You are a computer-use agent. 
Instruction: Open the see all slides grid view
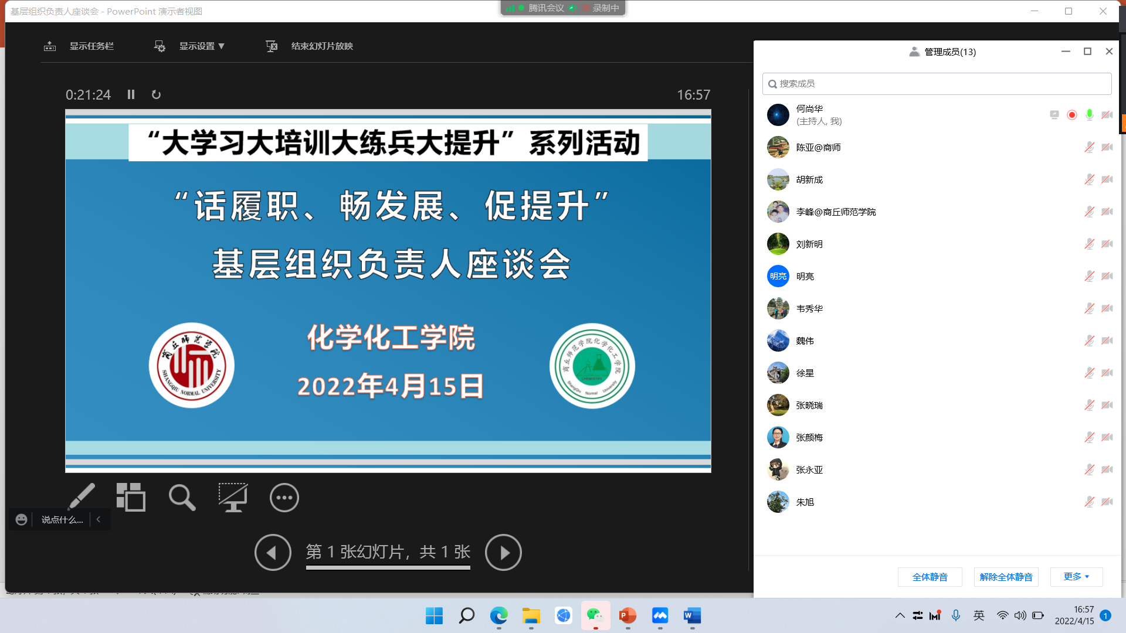click(131, 497)
